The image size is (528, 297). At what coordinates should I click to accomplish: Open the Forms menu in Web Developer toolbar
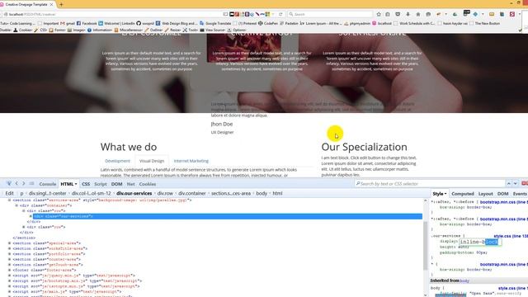pos(58,30)
